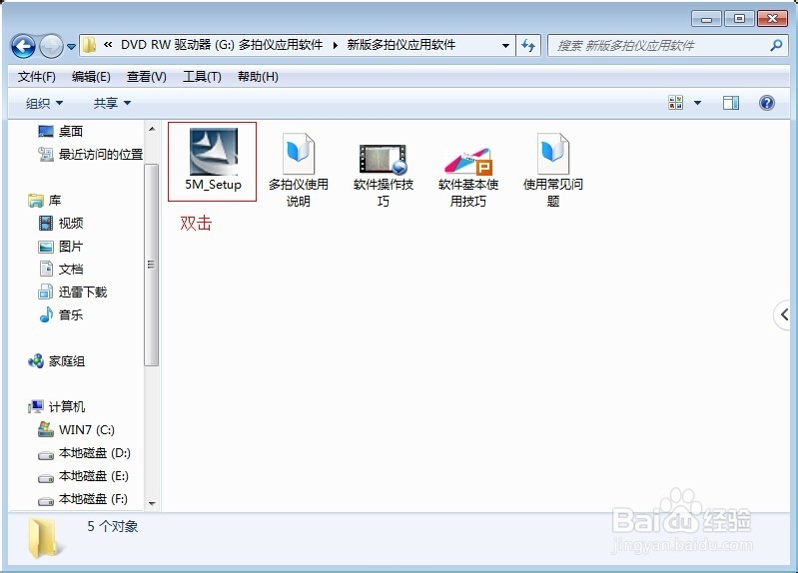
Task: Open the WIN7 (C:) drive
Action: coord(76,430)
